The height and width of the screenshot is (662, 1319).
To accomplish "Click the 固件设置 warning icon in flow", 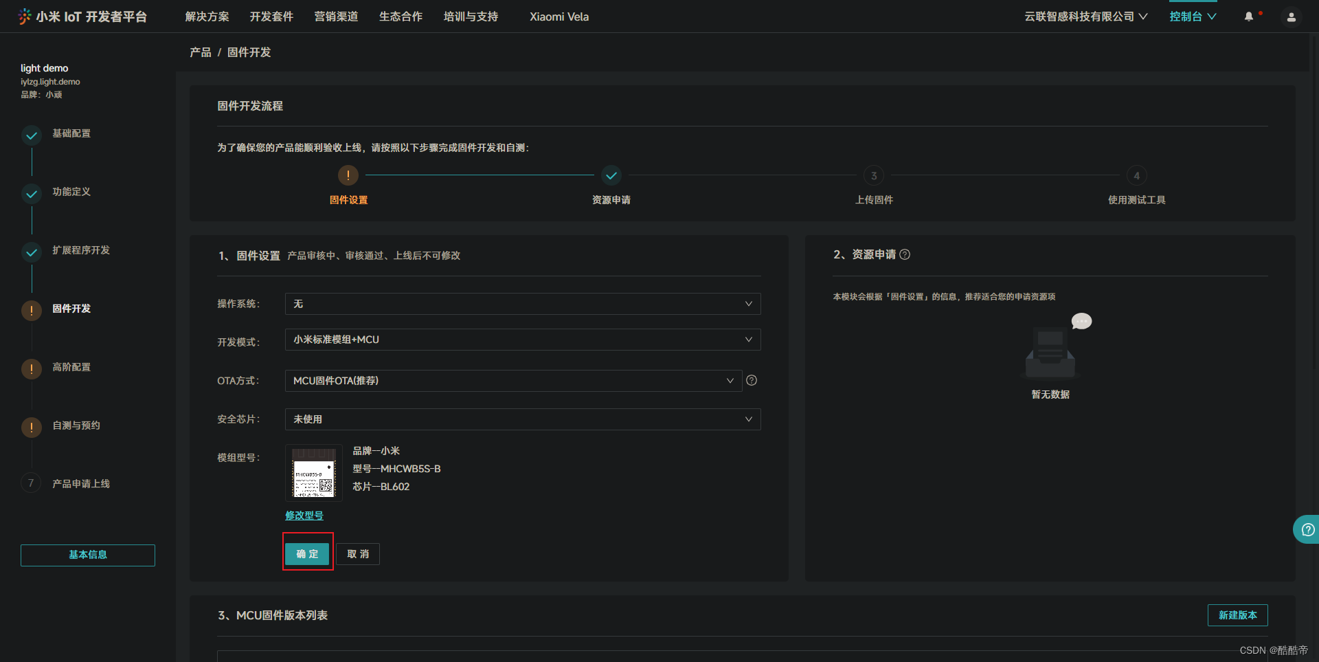I will pos(348,175).
